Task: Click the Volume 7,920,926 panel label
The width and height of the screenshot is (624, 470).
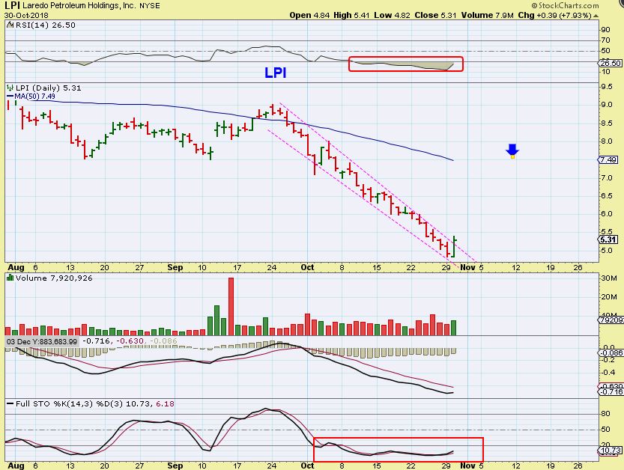Action: coord(54,278)
